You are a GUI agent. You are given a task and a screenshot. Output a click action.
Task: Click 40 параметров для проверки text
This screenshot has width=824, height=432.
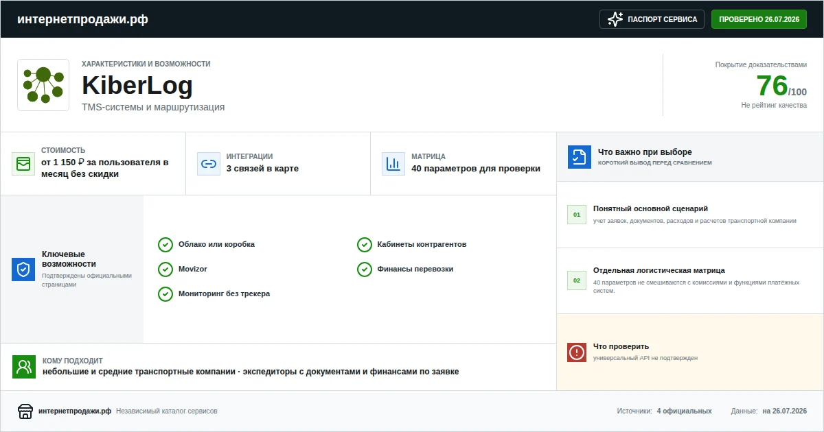(476, 169)
